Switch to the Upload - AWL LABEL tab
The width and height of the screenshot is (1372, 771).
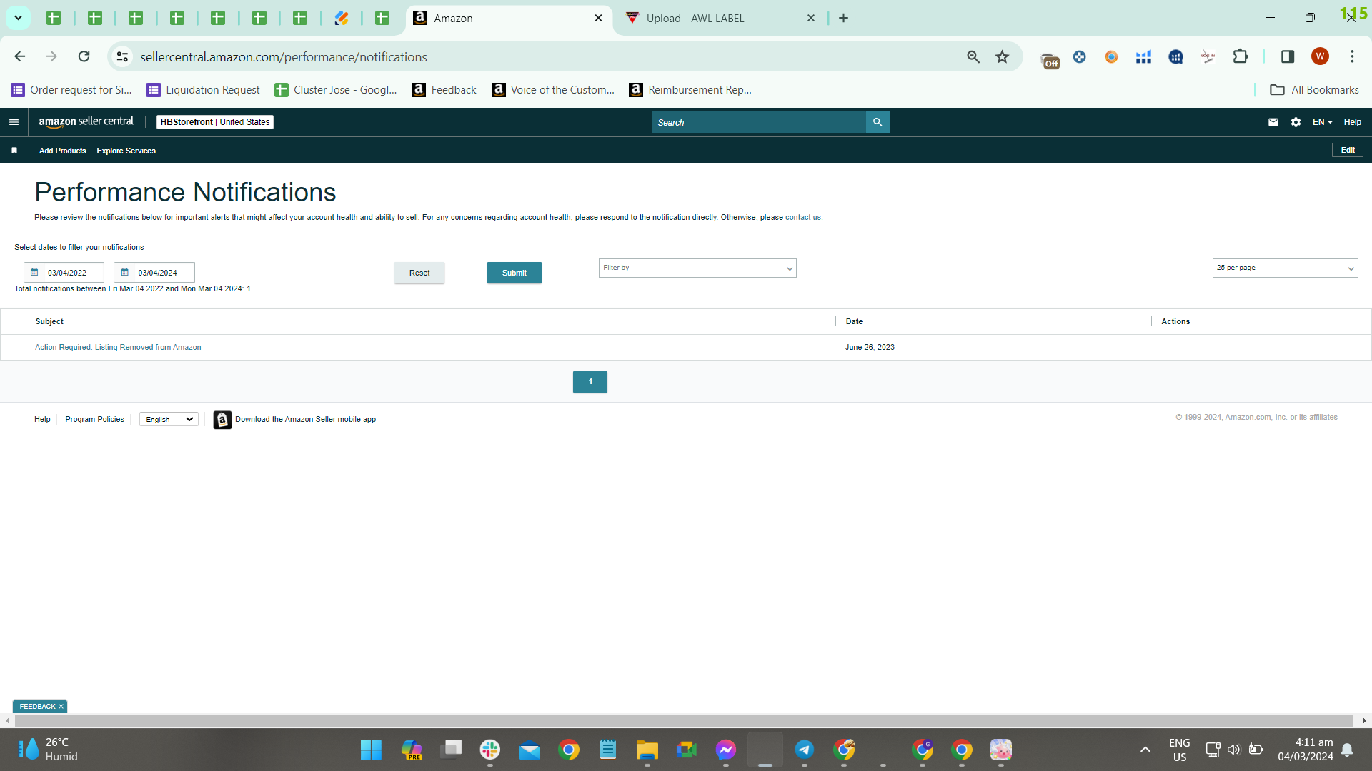tap(720, 19)
